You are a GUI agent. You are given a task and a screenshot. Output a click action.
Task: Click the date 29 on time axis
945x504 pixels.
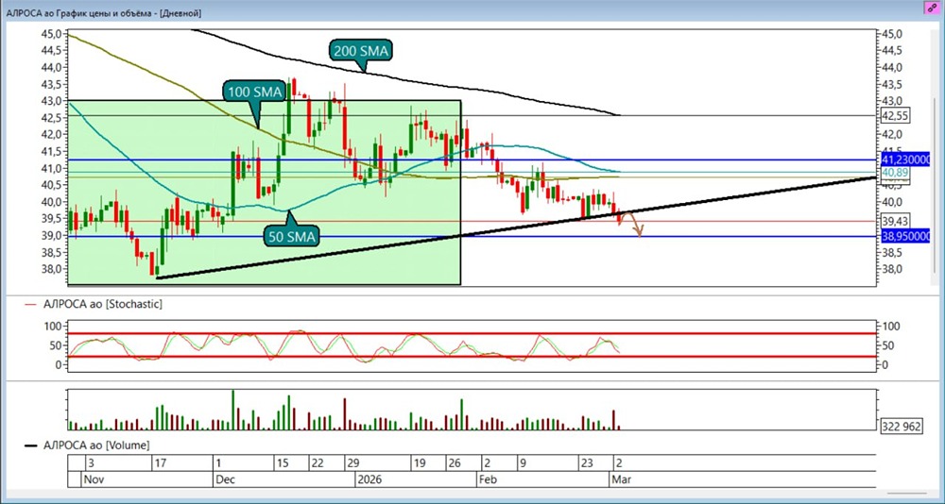[x=352, y=463]
